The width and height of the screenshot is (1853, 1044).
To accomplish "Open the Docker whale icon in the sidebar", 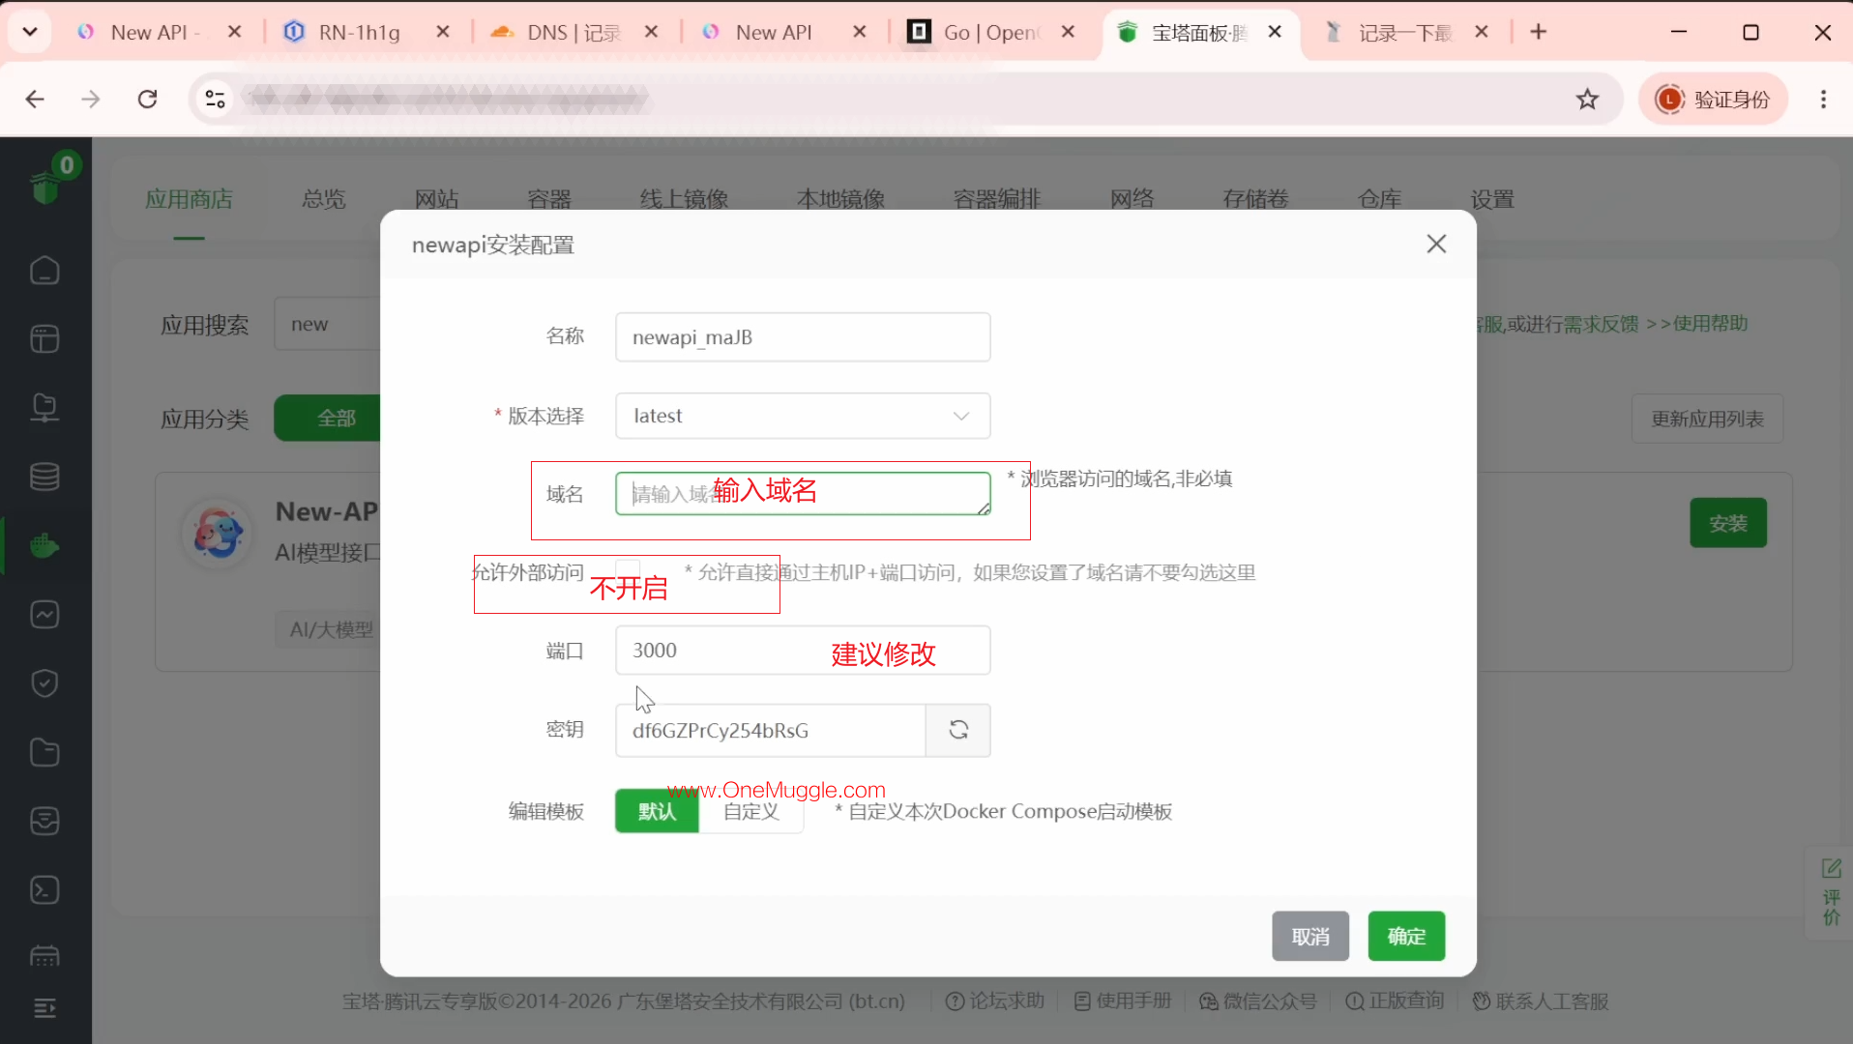I will (44, 545).
